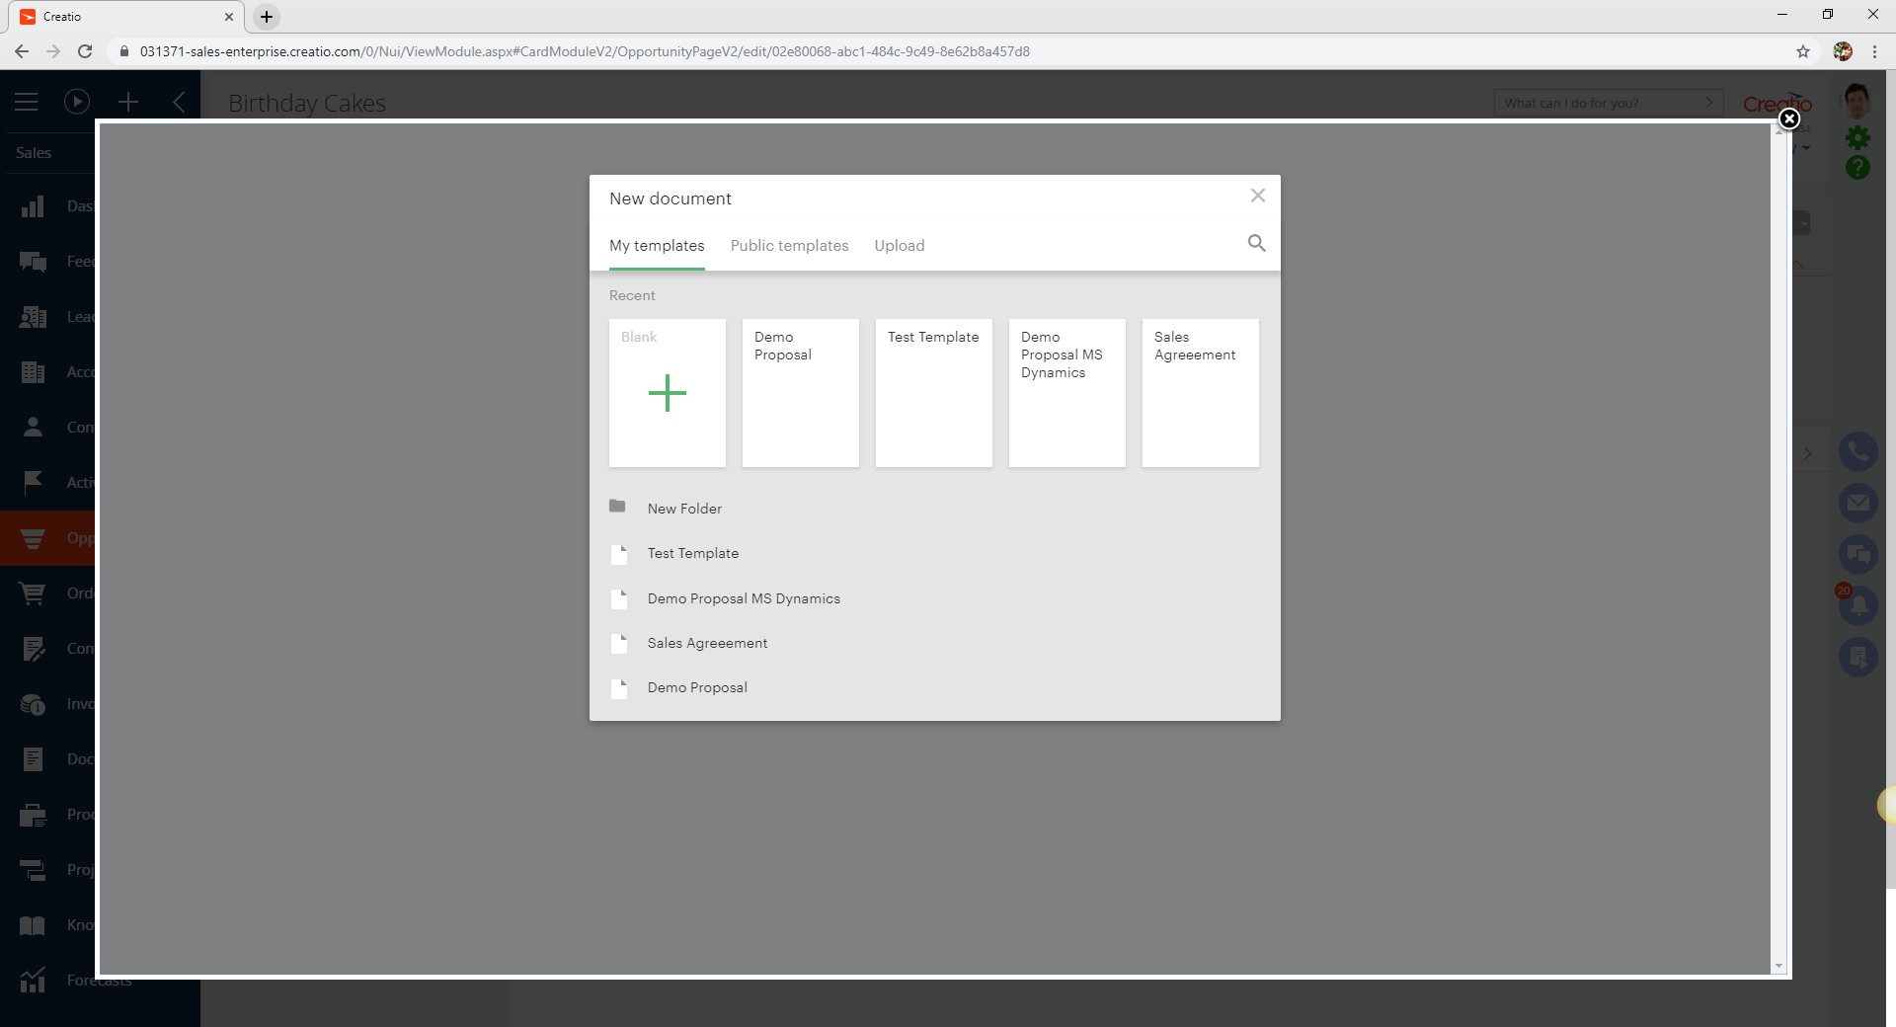Open the green settings gear icon
The height and width of the screenshot is (1027, 1896).
(1857, 138)
